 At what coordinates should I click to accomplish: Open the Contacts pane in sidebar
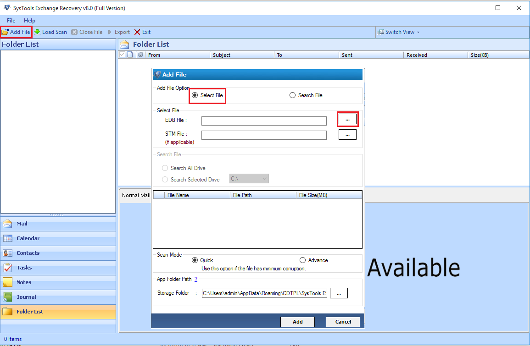[58, 253]
